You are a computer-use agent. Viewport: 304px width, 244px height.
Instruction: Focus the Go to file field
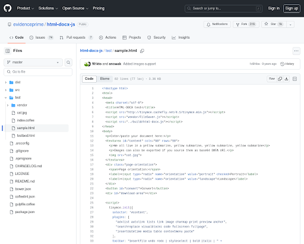pos(38,72)
